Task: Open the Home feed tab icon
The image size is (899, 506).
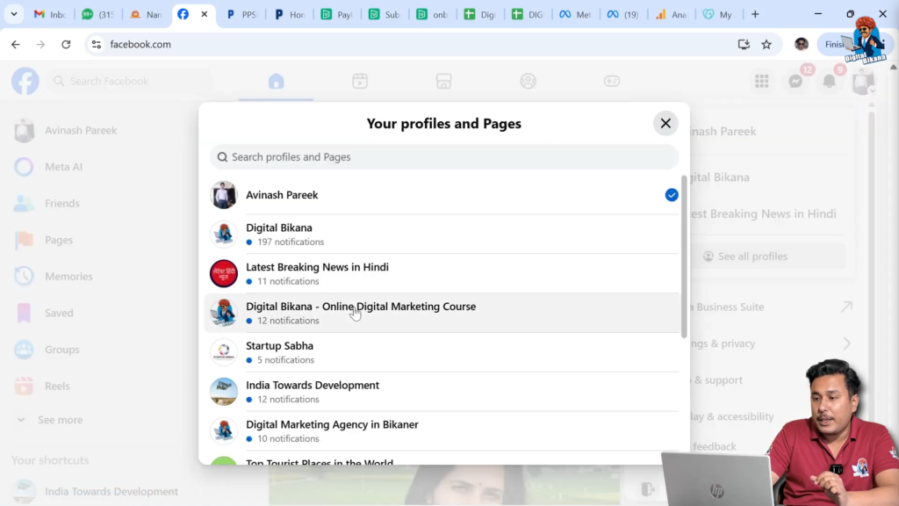Action: point(276,81)
